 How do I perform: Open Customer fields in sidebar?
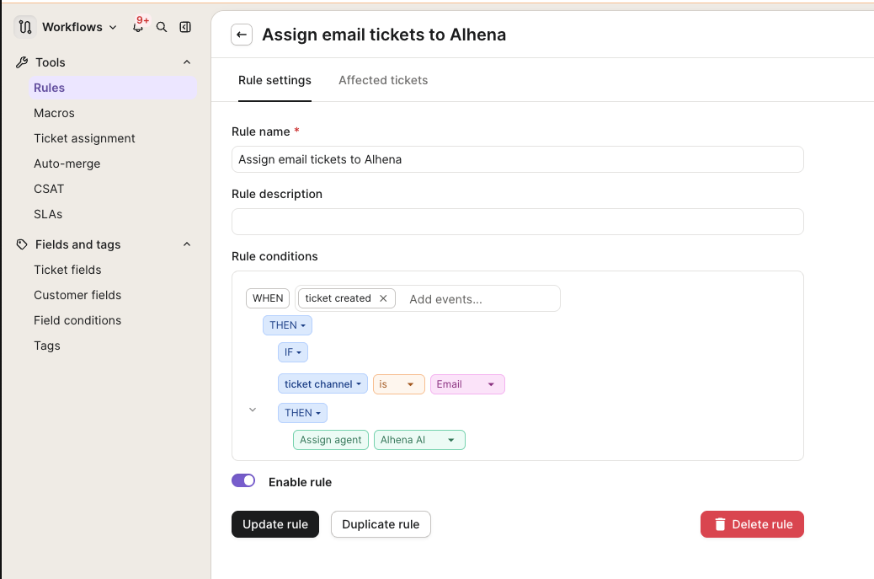pos(77,295)
